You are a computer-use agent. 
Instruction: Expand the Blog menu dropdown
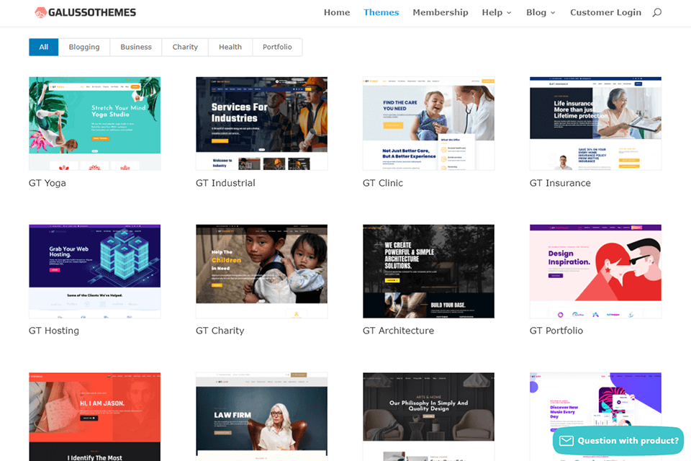(541, 12)
